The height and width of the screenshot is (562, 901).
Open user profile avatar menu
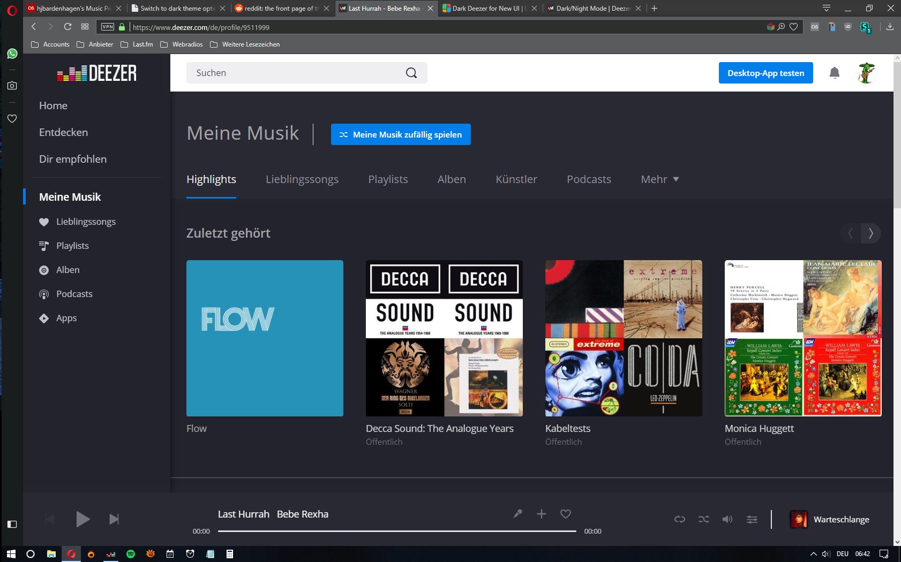(x=866, y=73)
